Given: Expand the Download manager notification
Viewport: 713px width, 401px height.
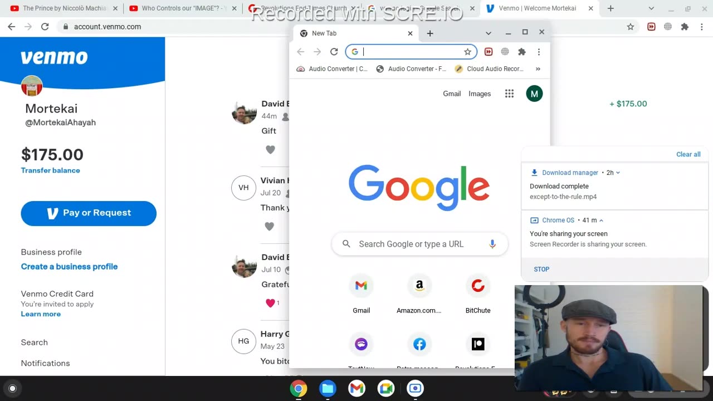Looking at the screenshot, I should pos(618,173).
